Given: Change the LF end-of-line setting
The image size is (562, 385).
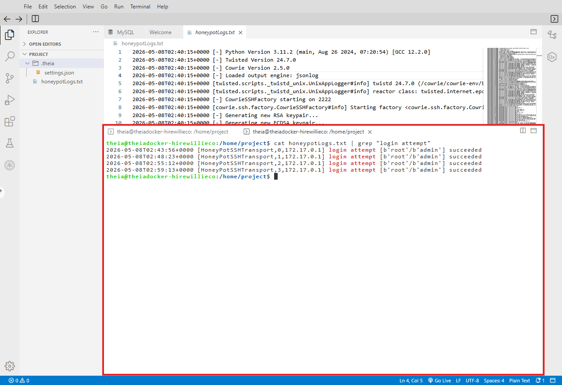Looking at the screenshot, I should point(458,381).
